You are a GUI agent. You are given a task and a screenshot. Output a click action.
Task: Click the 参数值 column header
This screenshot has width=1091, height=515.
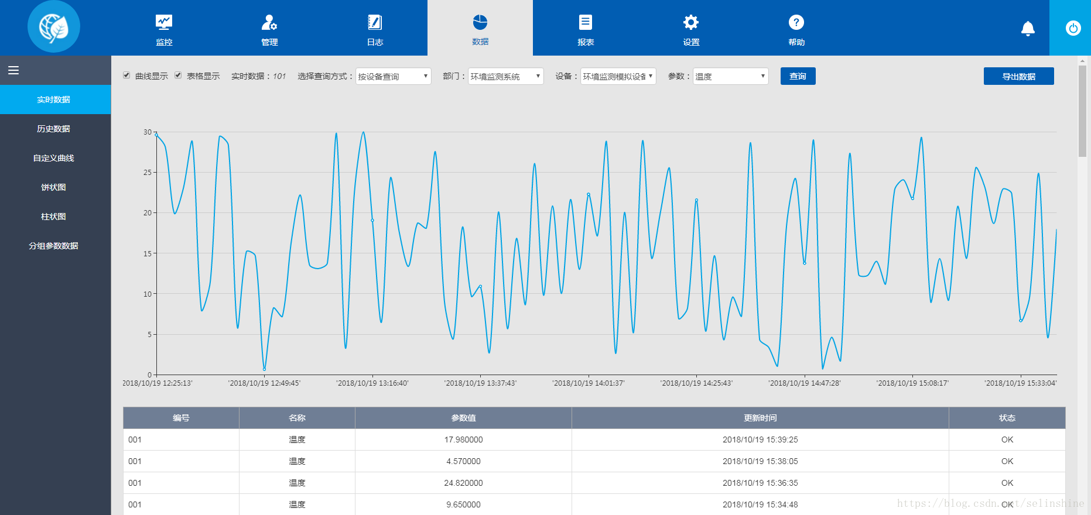coord(463,418)
